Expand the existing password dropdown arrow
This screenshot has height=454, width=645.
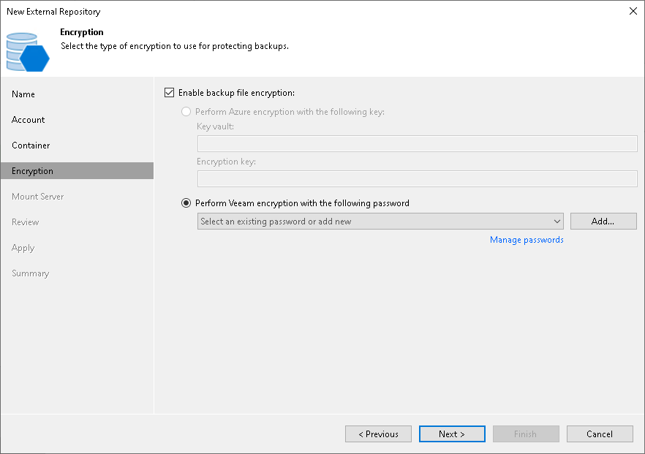(557, 222)
